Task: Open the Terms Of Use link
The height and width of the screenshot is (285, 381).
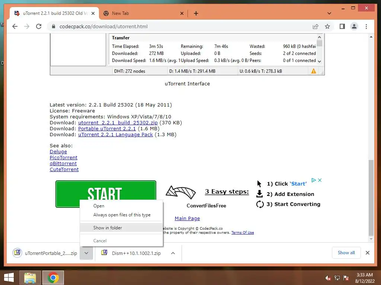Action: pyautogui.click(x=243, y=232)
